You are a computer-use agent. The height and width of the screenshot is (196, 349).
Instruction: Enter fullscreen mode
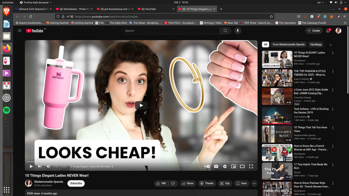[x=251, y=167]
